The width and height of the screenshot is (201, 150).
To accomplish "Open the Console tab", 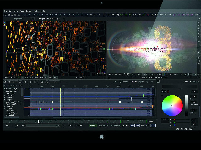I will click(124, 82).
